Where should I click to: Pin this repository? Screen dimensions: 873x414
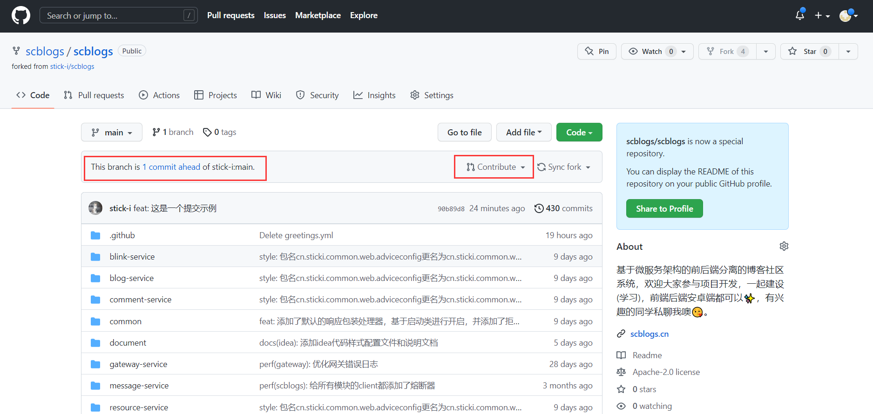tap(597, 51)
